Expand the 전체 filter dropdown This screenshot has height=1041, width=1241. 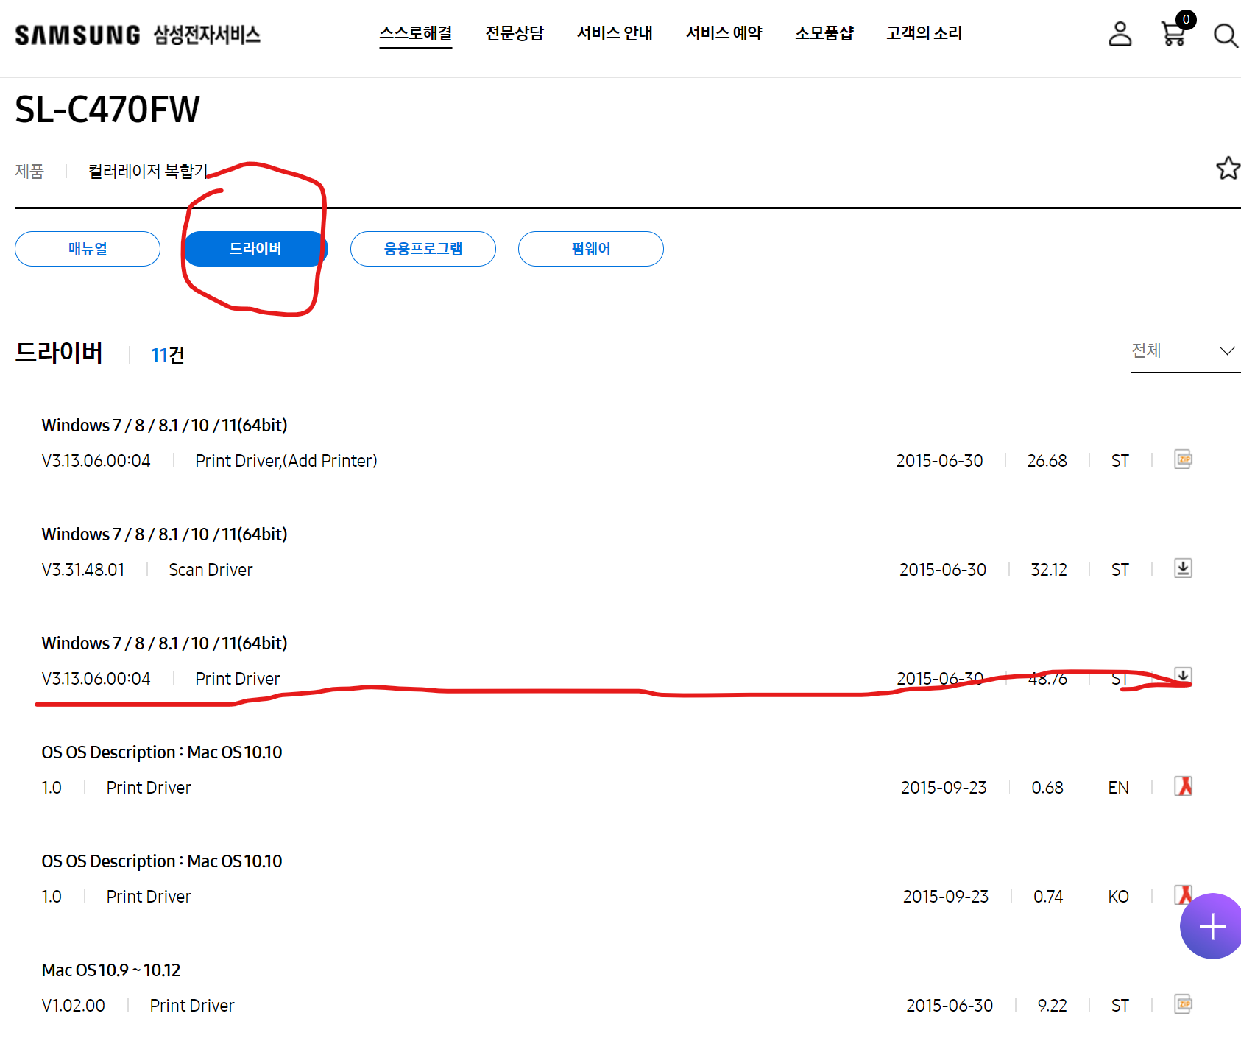click(1185, 351)
